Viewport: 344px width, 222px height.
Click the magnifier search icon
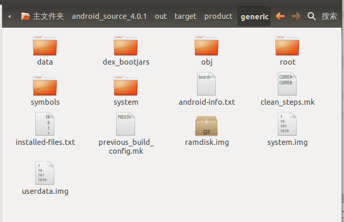[311, 16]
